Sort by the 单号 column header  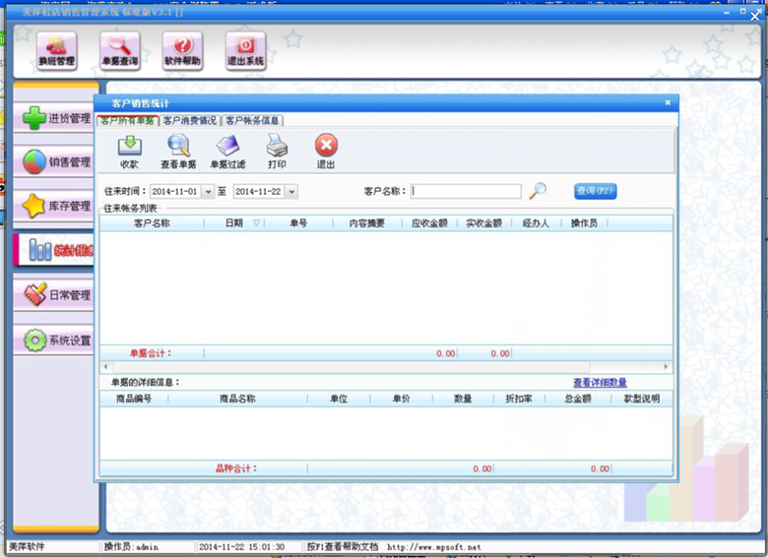click(x=298, y=223)
